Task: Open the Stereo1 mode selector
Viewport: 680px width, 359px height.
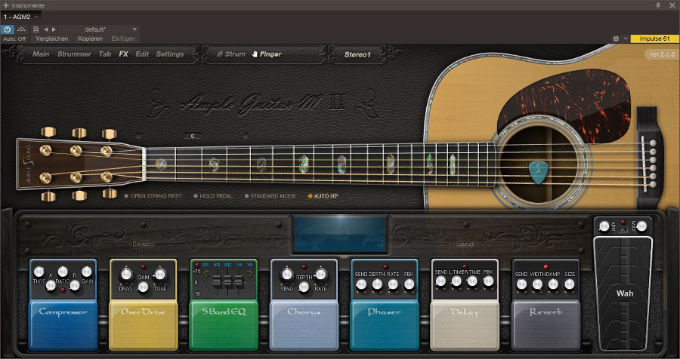Action: (x=357, y=54)
